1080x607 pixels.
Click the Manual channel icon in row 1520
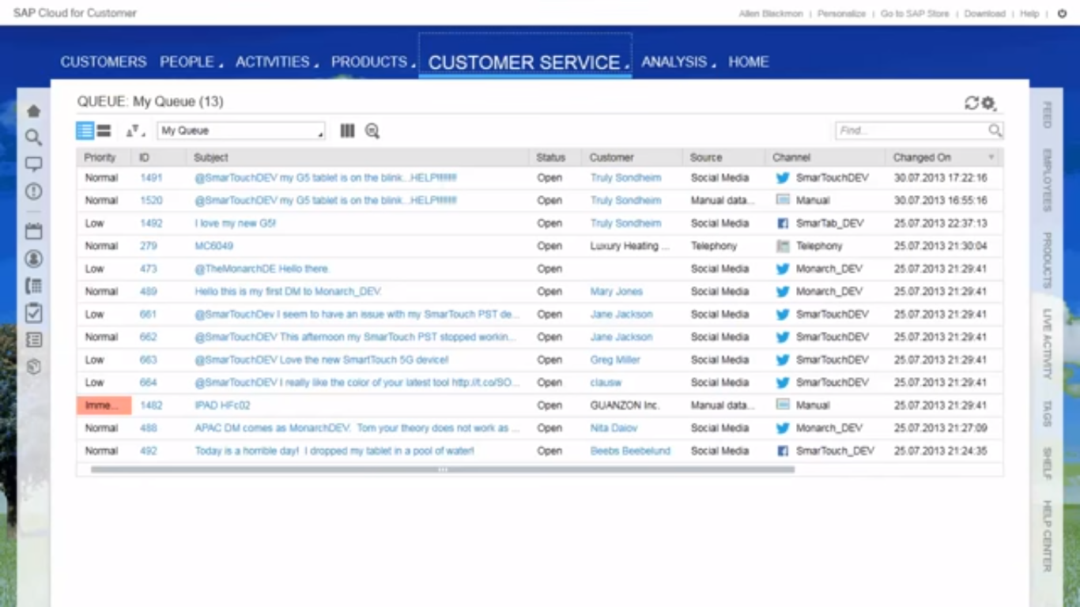(x=783, y=201)
